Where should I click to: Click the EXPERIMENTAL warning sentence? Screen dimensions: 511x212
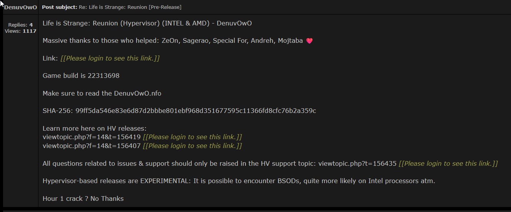click(239, 181)
